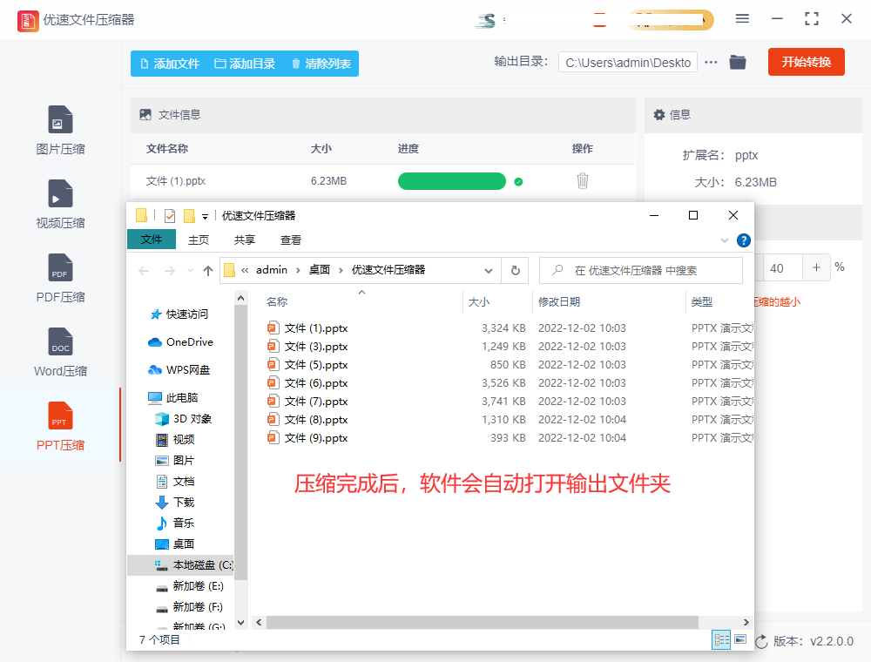This screenshot has height=662, width=871.
Task: Select 文件 (7).pptx in Explorer list
Action: pyautogui.click(x=315, y=402)
